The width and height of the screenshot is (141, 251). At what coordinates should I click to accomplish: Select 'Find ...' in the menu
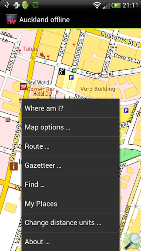click(70, 184)
